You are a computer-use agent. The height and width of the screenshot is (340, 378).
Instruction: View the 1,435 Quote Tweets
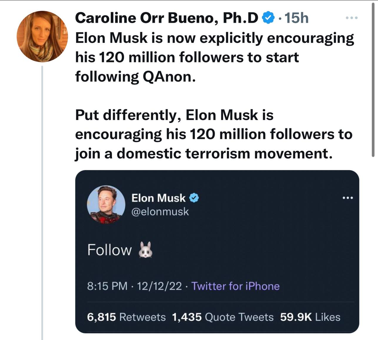coord(223,317)
